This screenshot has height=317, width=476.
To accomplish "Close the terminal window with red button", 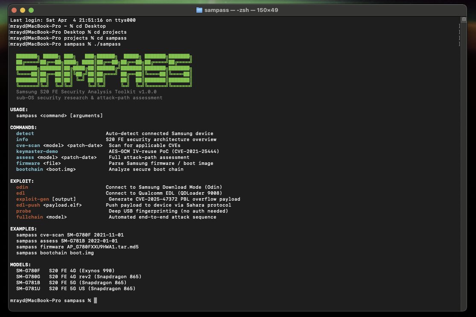I will pos(14,10).
